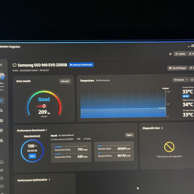Open See All Widgets
The height and width of the screenshot is (194, 194).
pos(177,68)
